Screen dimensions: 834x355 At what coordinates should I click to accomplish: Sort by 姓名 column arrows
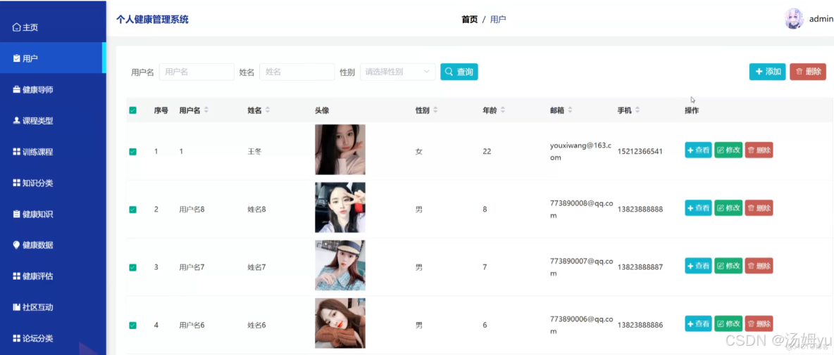(268, 110)
